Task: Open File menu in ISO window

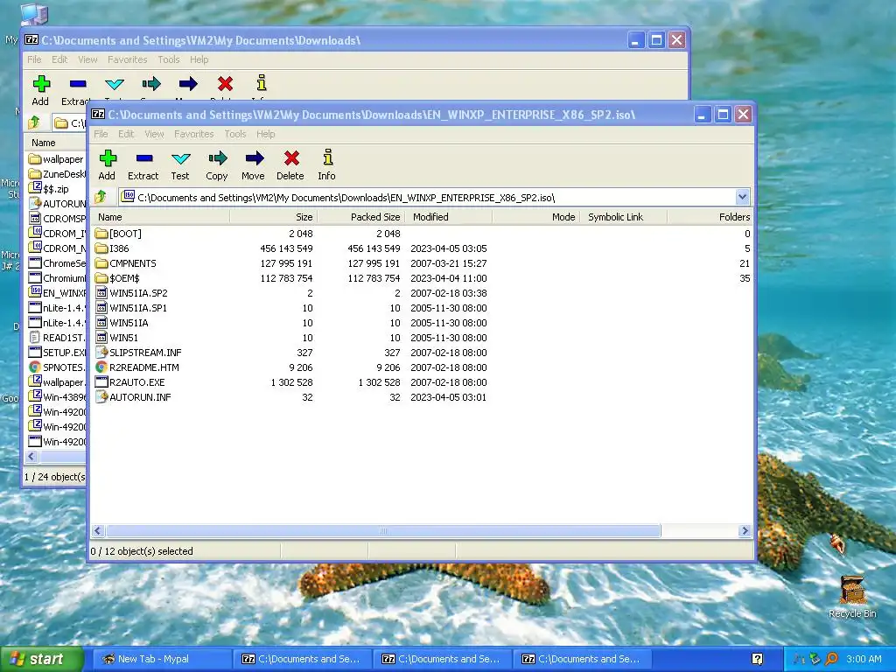Action: click(x=101, y=134)
